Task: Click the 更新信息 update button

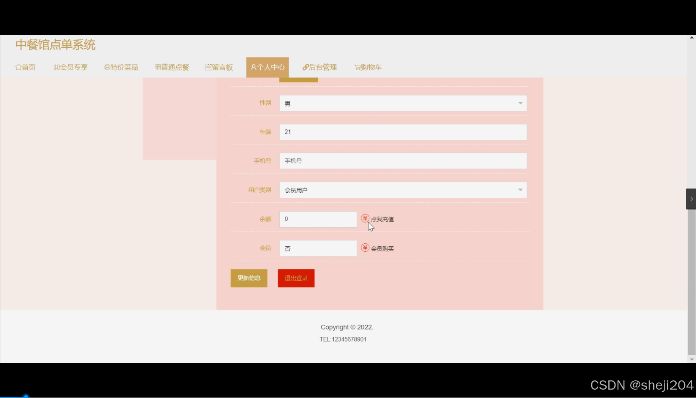Action: tap(249, 278)
